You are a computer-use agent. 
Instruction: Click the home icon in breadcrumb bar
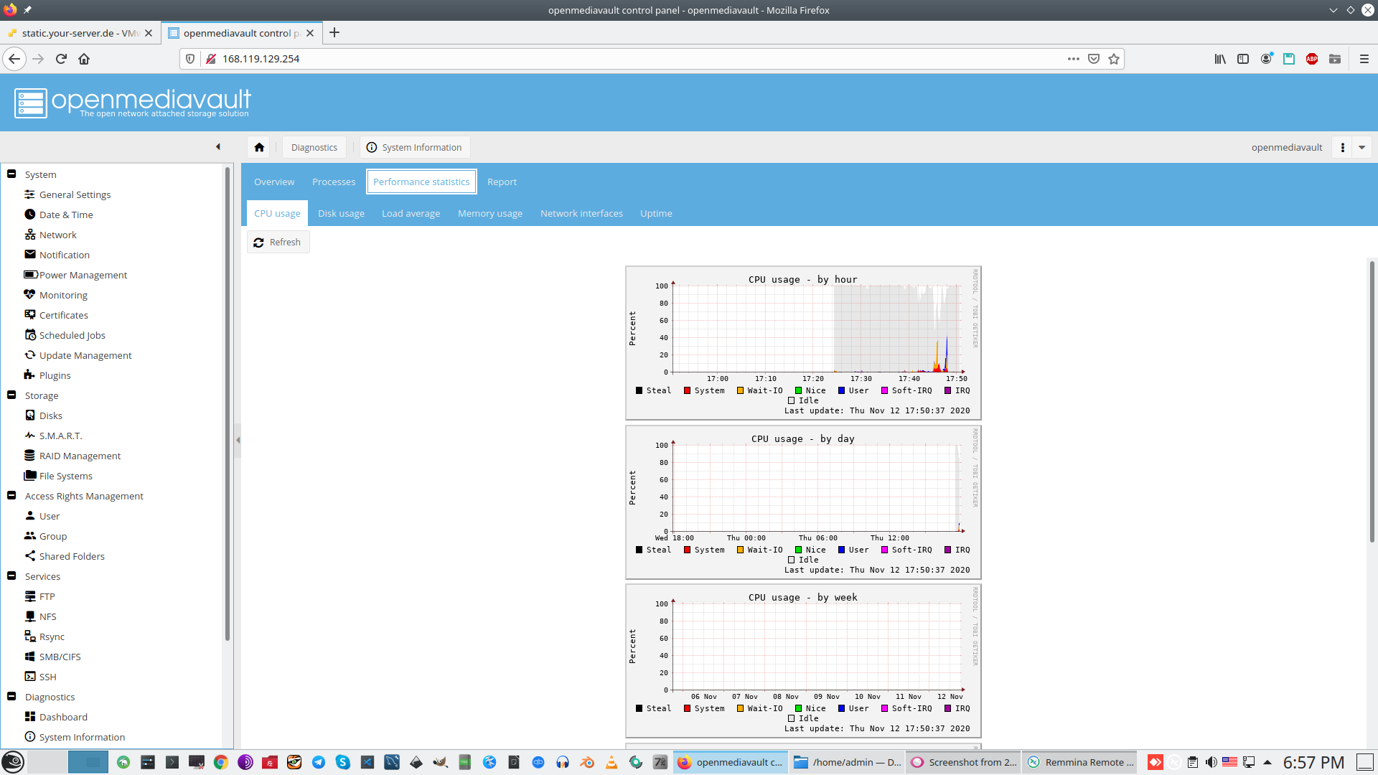pyautogui.click(x=259, y=147)
